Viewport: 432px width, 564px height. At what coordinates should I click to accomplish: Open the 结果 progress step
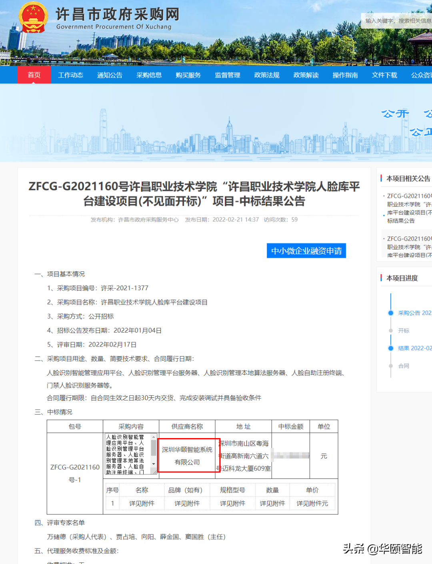415,348
